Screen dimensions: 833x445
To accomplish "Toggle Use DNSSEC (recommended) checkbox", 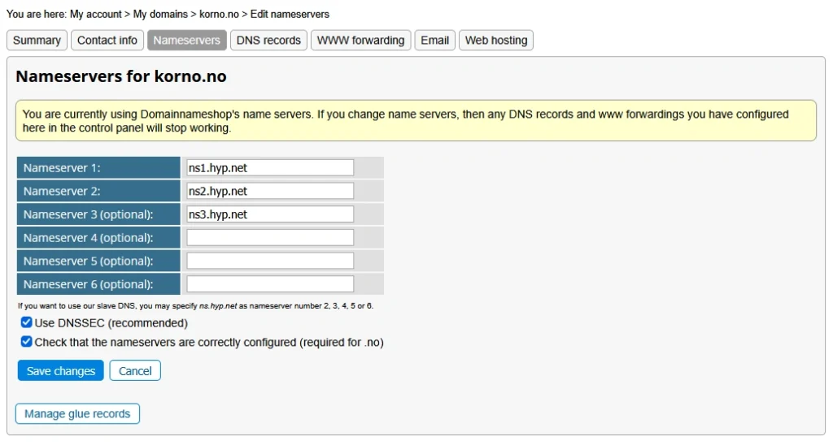I will (x=26, y=322).
